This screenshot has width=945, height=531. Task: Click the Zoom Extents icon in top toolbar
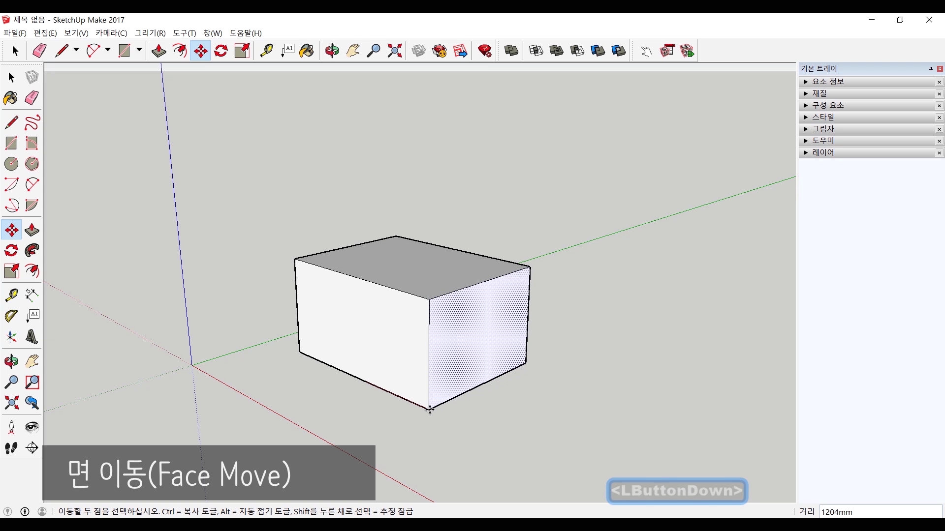[x=395, y=51]
